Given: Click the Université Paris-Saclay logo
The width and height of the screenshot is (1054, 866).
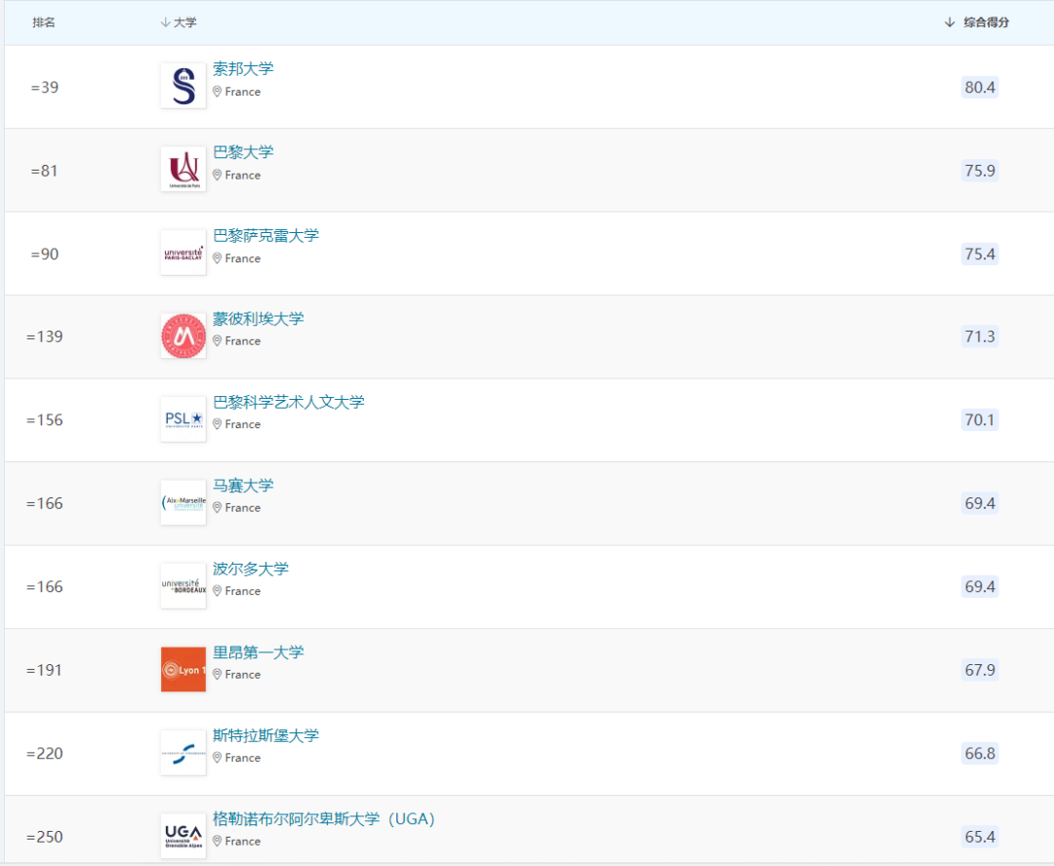Looking at the screenshot, I should [x=182, y=252].
